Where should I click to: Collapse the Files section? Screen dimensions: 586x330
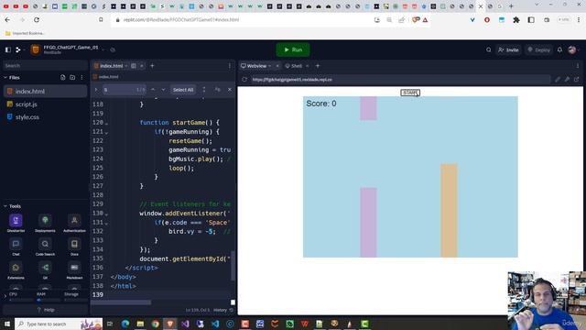(5, 77)
